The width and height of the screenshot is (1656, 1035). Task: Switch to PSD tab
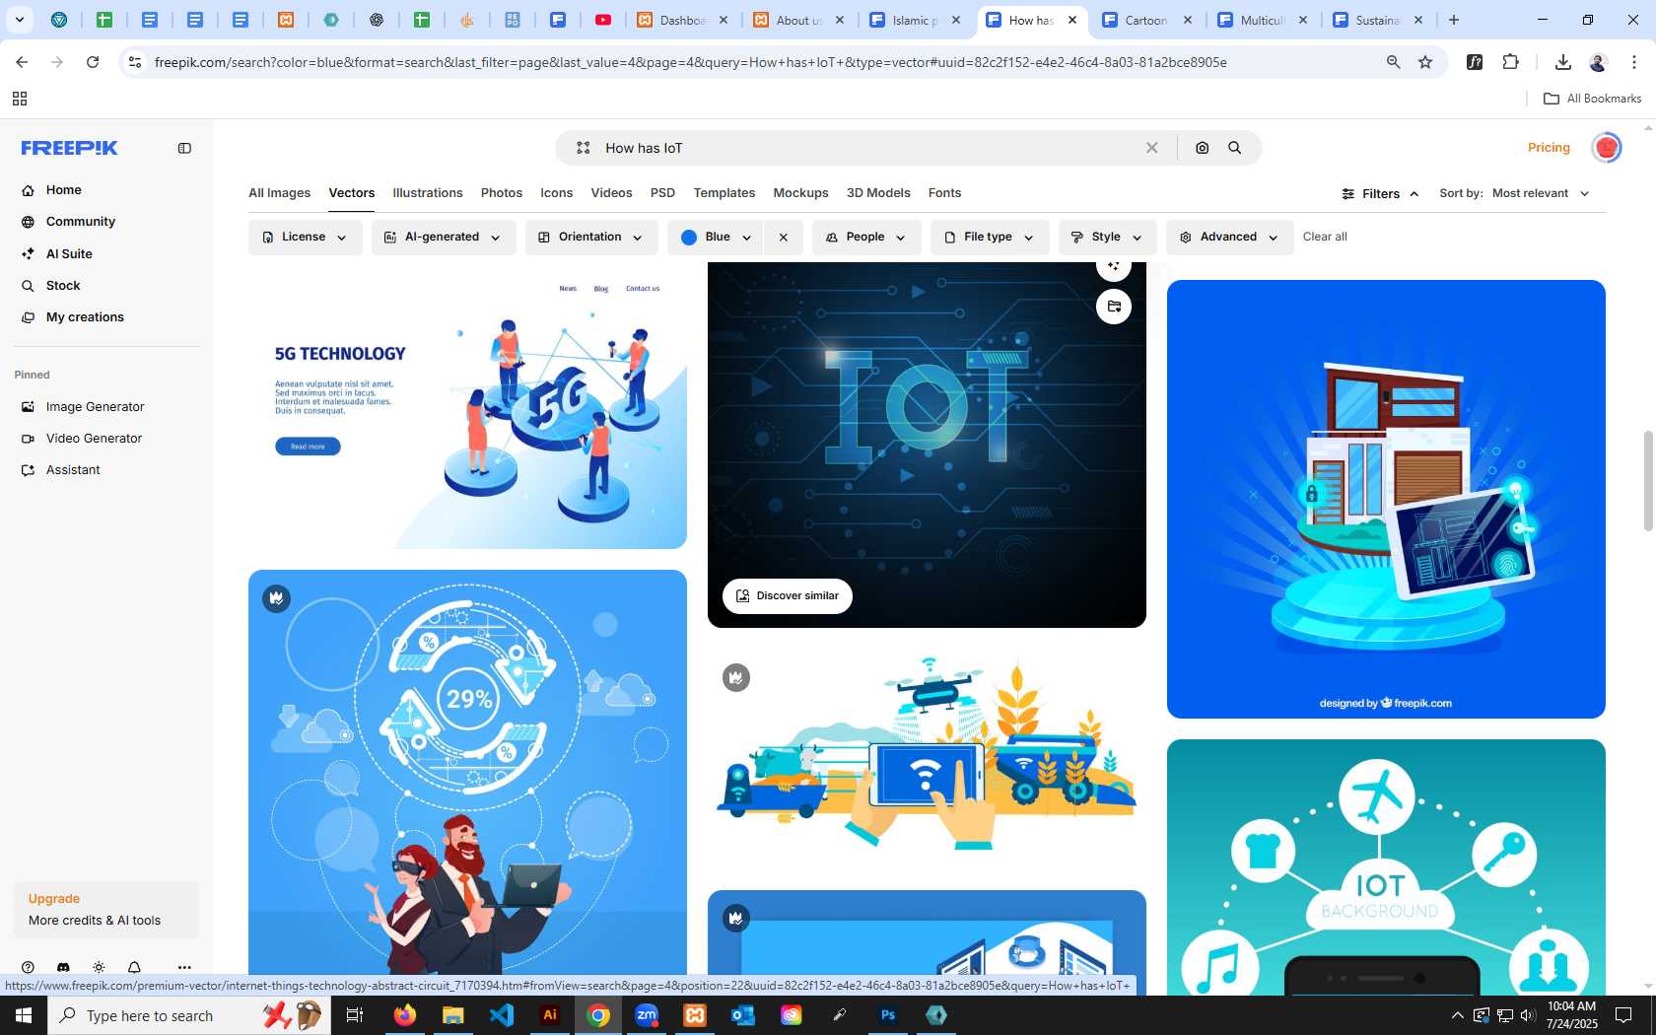662,193
